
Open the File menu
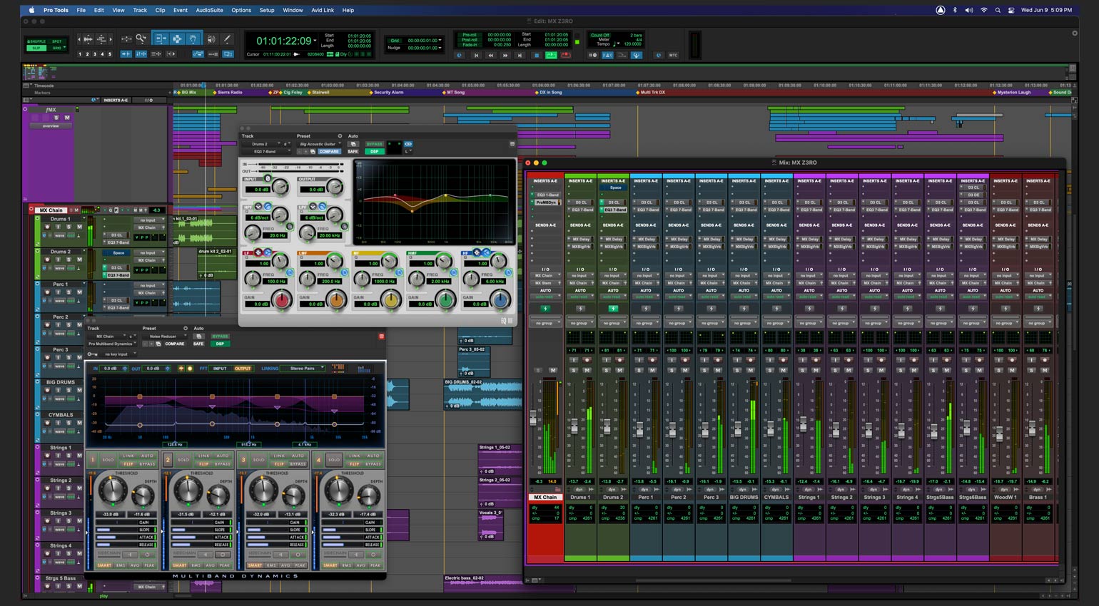tap(81, 10)
